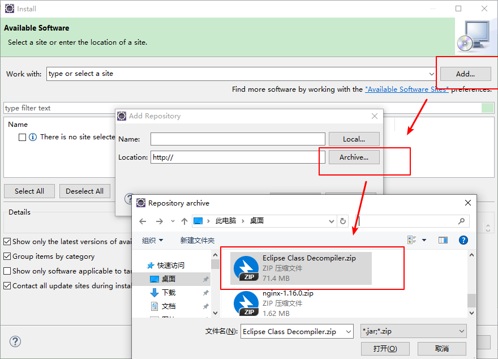
Task: Click 此电脑 in the address path
Action: click(225, 221)
